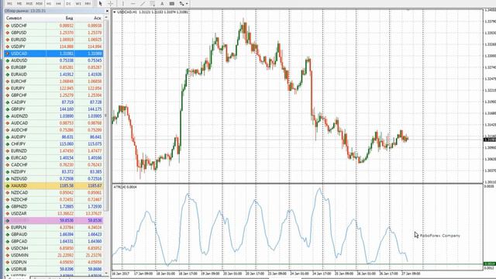Viewport: 496px width, 279px height.
Task: Select the W1 weekly timeframe
Action: [x=78, y=3]
